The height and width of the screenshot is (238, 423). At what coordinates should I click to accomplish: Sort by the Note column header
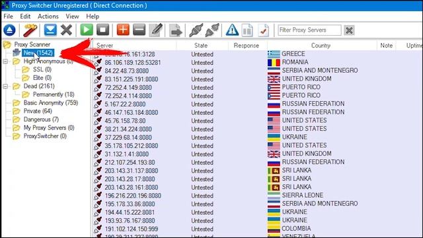pos(386,46)
